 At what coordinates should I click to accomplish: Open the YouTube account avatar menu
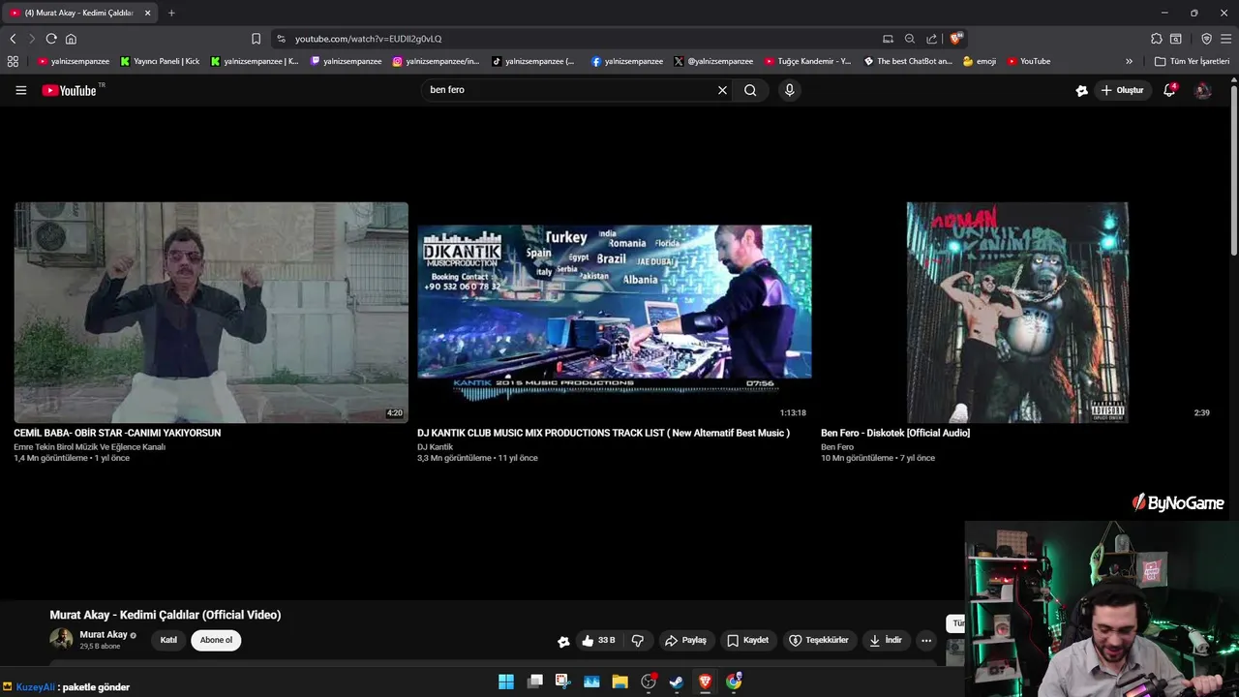(1203, 90)
